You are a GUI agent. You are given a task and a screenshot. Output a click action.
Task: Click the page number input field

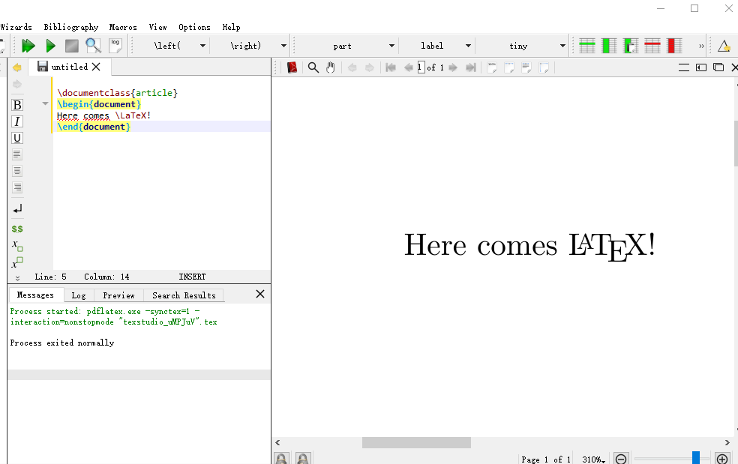click(421, 67)
